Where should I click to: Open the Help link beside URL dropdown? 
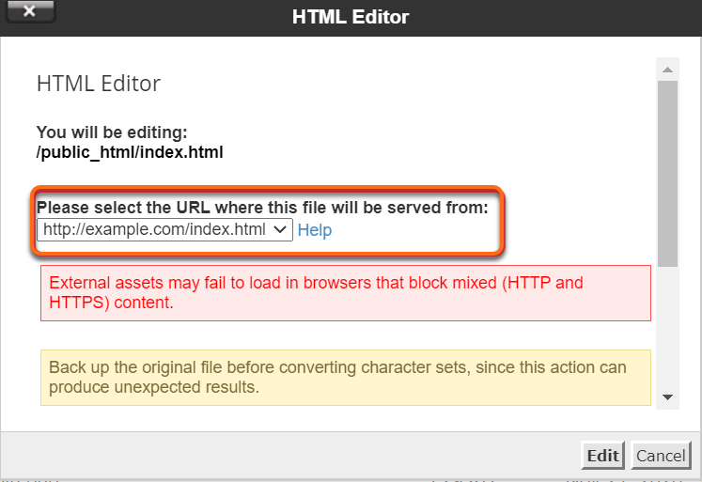coord(314,230)
